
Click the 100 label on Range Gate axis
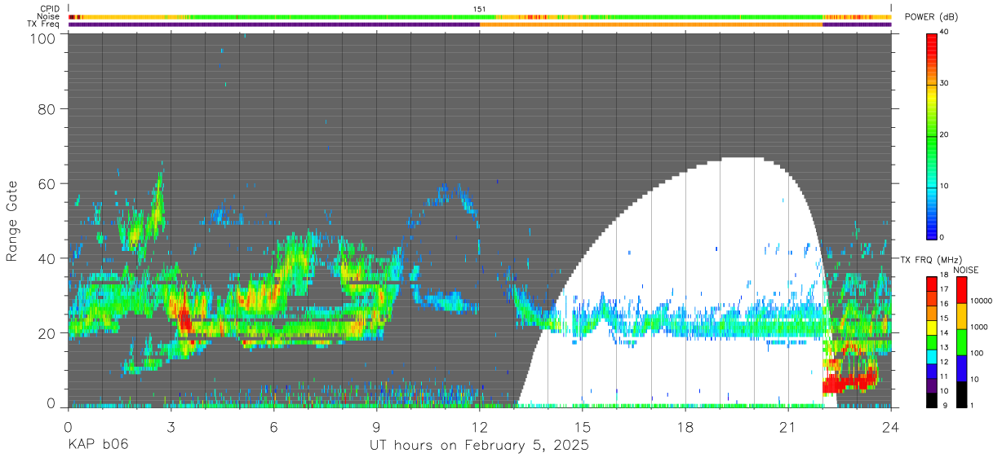click(43, 37)
